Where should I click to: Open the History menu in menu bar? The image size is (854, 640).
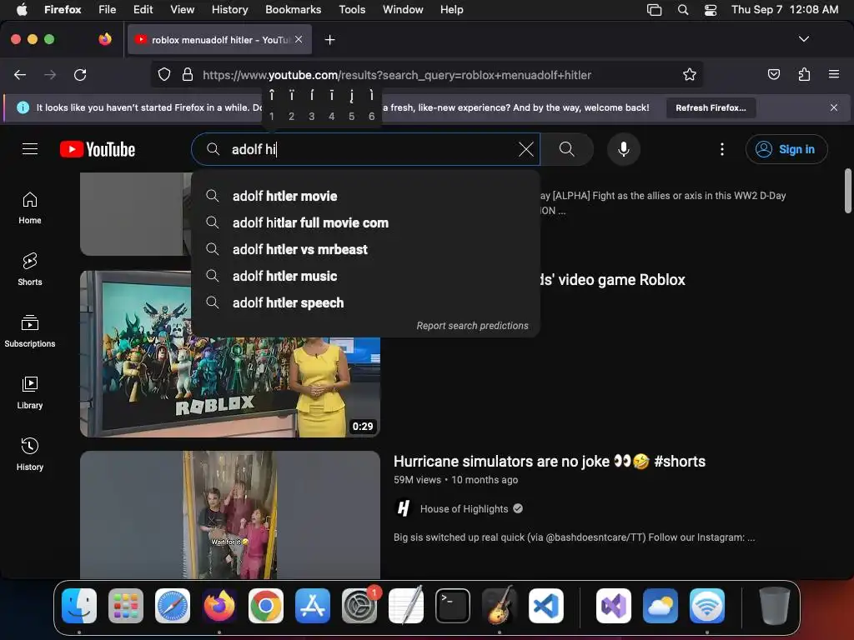(229, 9)
